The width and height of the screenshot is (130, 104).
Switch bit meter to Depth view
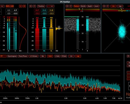coord(90,6)
